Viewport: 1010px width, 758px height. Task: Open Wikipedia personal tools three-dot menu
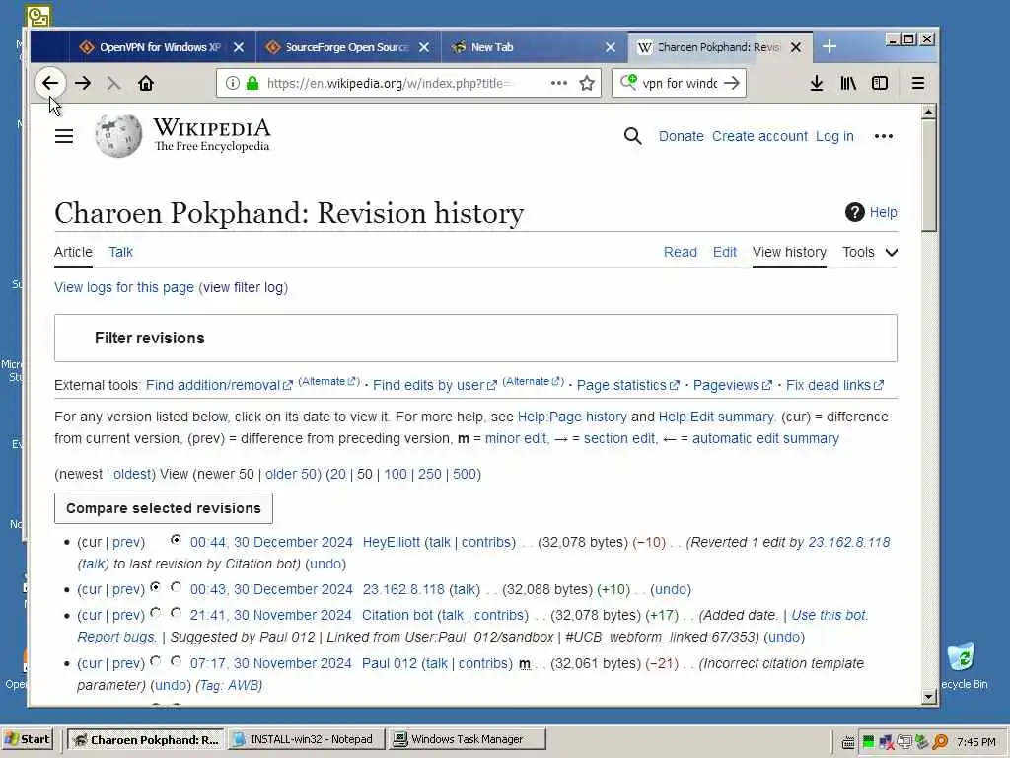point(883,136)
